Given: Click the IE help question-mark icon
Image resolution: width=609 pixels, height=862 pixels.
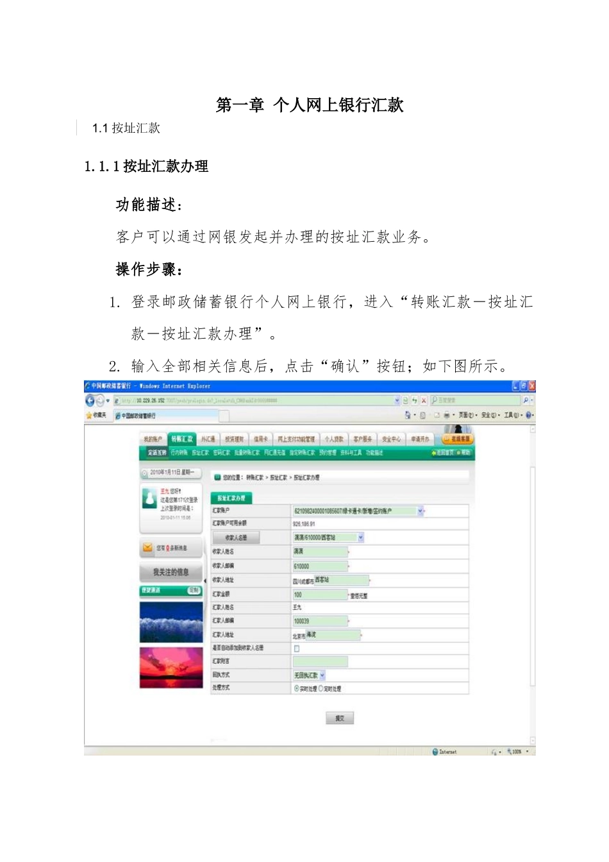Looking at the screenshot, I should coord(528,416).
